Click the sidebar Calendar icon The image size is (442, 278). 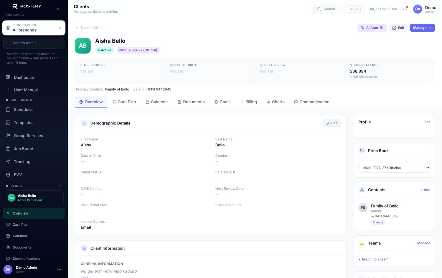[x=8, y=236]
